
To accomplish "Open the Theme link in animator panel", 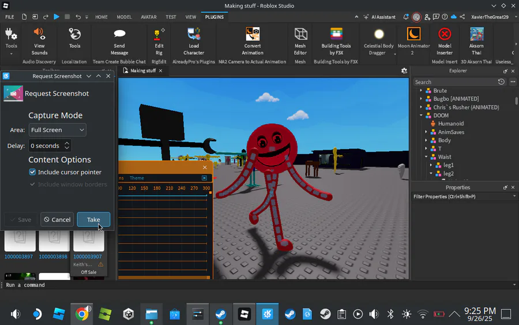I will (137, 178).
